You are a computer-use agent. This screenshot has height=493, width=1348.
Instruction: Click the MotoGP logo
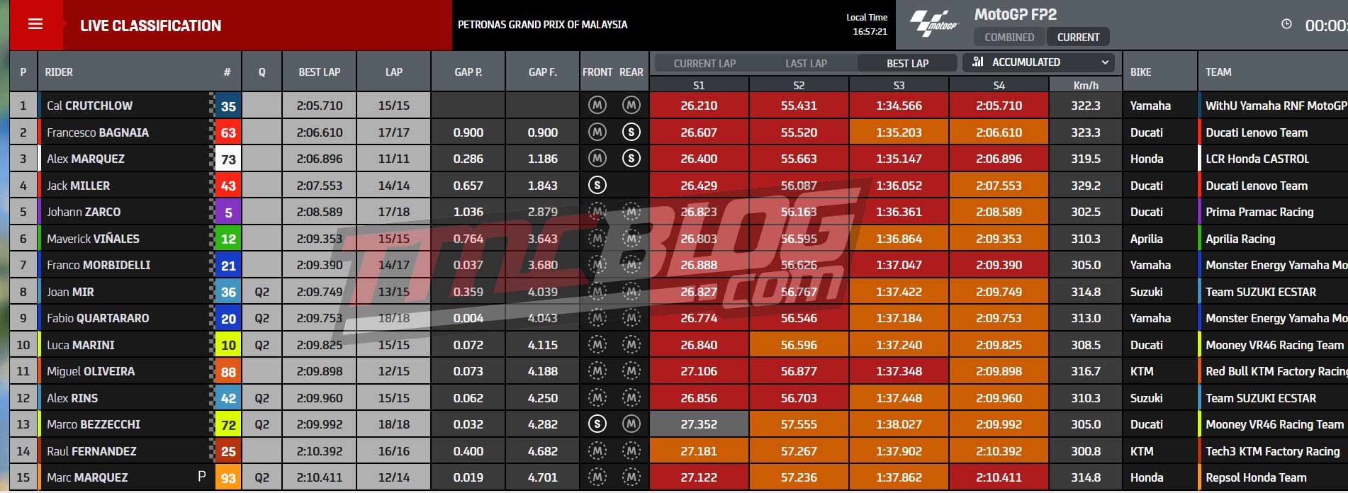click(x=934, y=23)
